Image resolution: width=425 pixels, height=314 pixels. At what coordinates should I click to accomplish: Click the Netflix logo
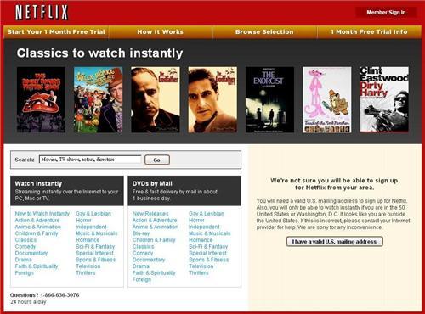coord(42,12)
